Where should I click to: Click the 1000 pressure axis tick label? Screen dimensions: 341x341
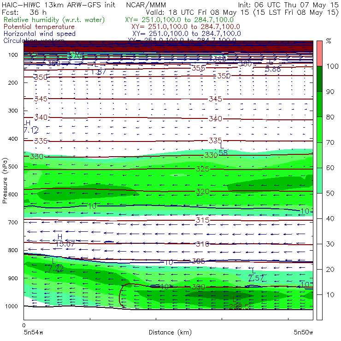pyautogui.click(x=12, y=306)
